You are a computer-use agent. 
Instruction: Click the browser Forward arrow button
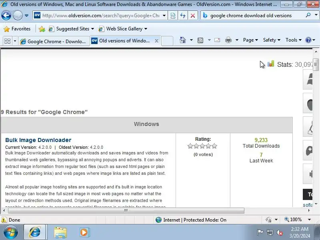(x=18, y=15)
